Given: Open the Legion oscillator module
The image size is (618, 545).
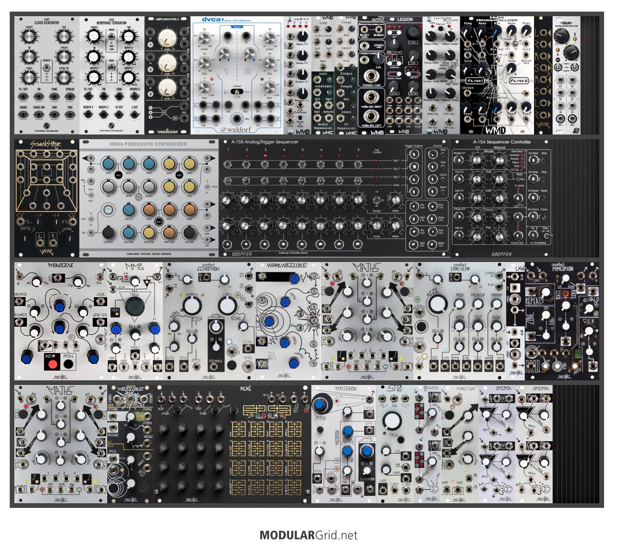Looking at the screenshot, I should click(x=404, y=76).
